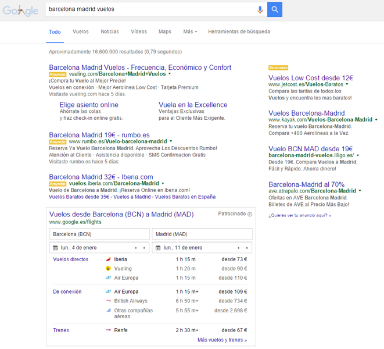The width and height of the screenshot is (384, 349).
Task: Switch to the Vuelos tab
Action: pos(81,31)
